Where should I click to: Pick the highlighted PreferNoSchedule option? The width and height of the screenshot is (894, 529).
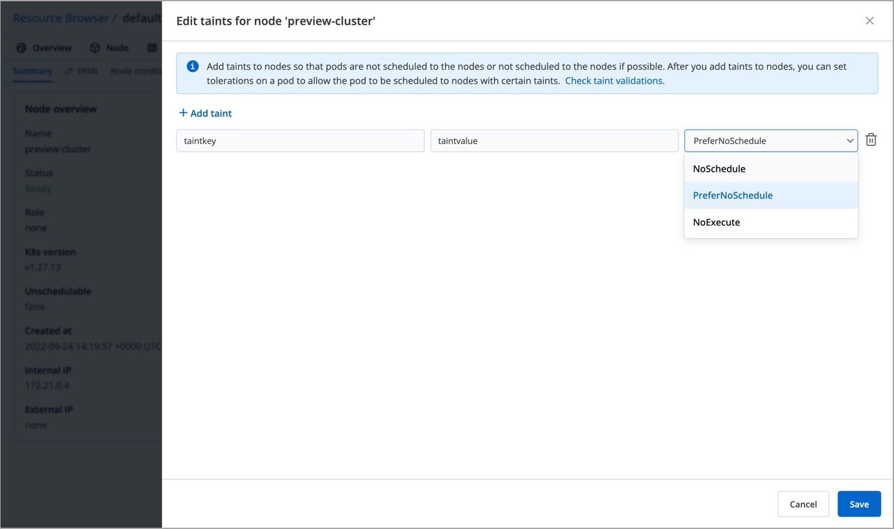732,195
